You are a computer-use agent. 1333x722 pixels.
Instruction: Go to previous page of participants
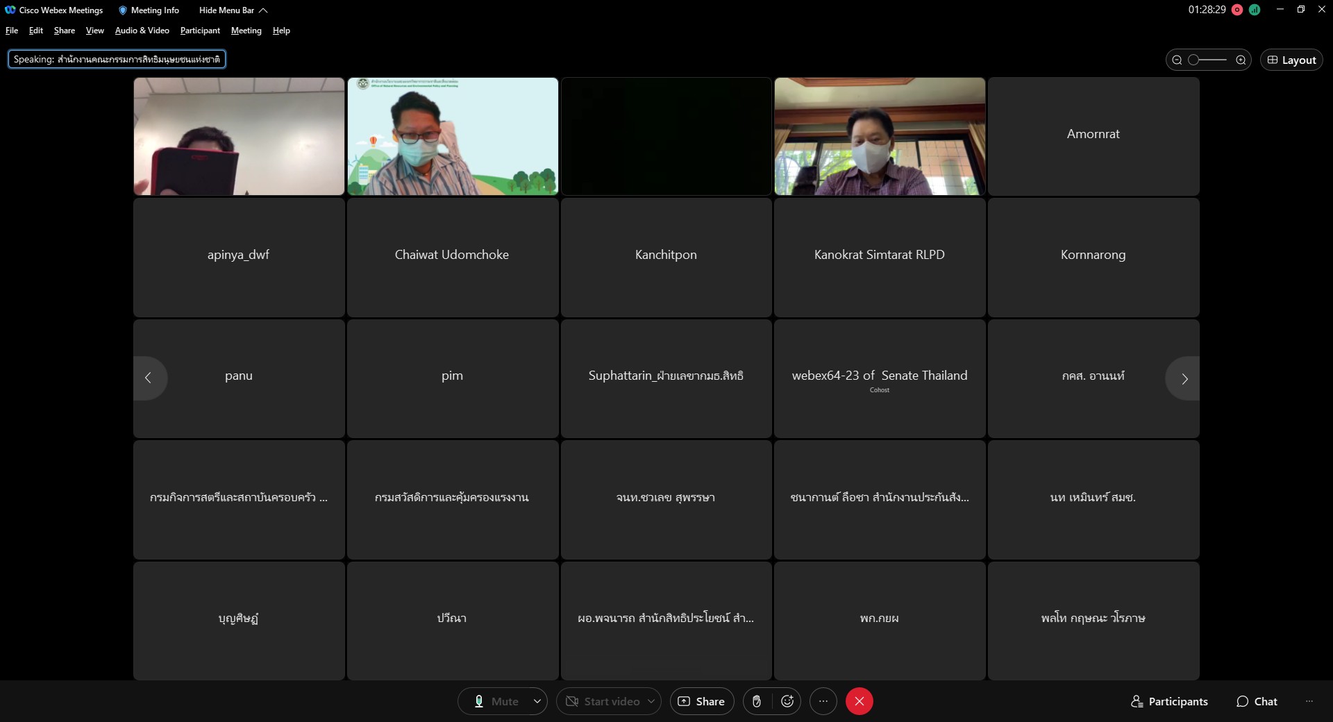pyautogui.click(x=148, y=378)
